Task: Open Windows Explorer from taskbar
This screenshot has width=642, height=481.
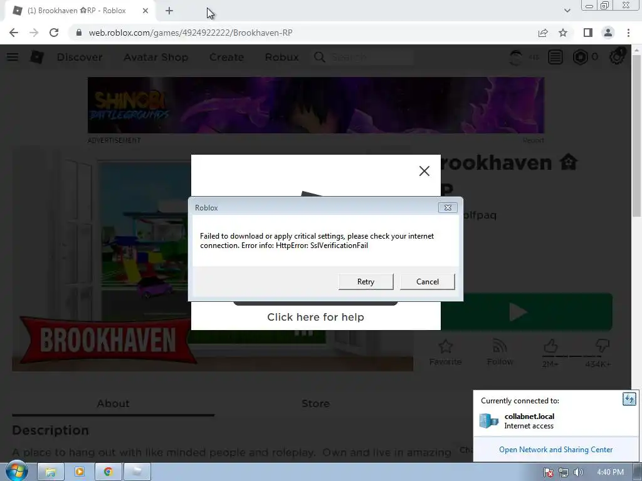Action: (51, 472)
